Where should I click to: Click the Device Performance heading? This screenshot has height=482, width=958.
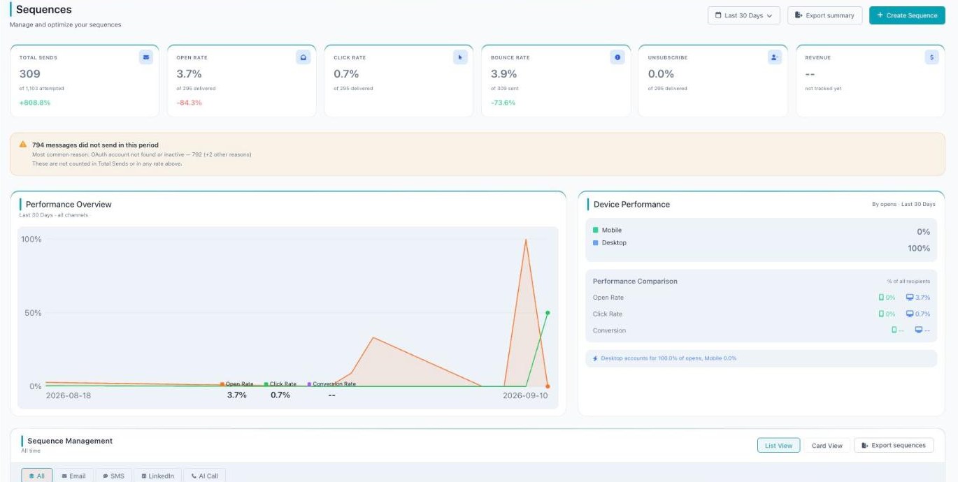tap(631, 205)
